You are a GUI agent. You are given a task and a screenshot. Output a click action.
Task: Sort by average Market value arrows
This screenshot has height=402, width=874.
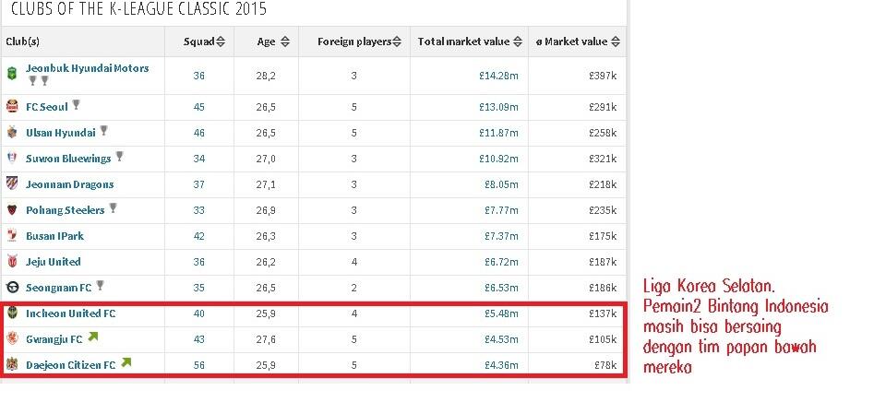coord(615,41)
